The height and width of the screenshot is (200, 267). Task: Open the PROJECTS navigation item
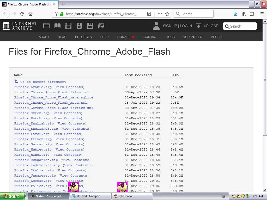click(x=83, y=37)
